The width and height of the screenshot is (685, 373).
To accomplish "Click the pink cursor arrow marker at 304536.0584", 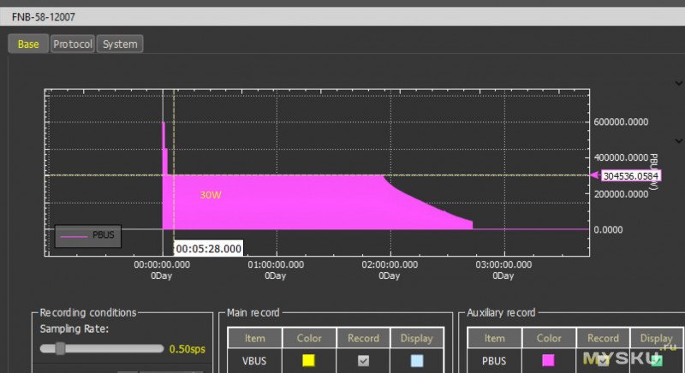I will [594, 175].
